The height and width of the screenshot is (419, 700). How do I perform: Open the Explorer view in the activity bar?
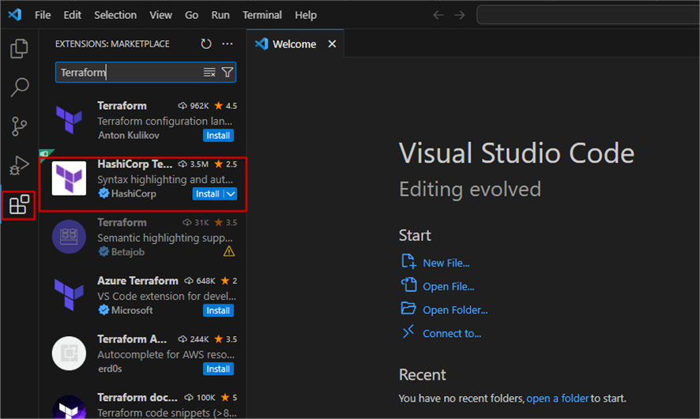[19, 48]
